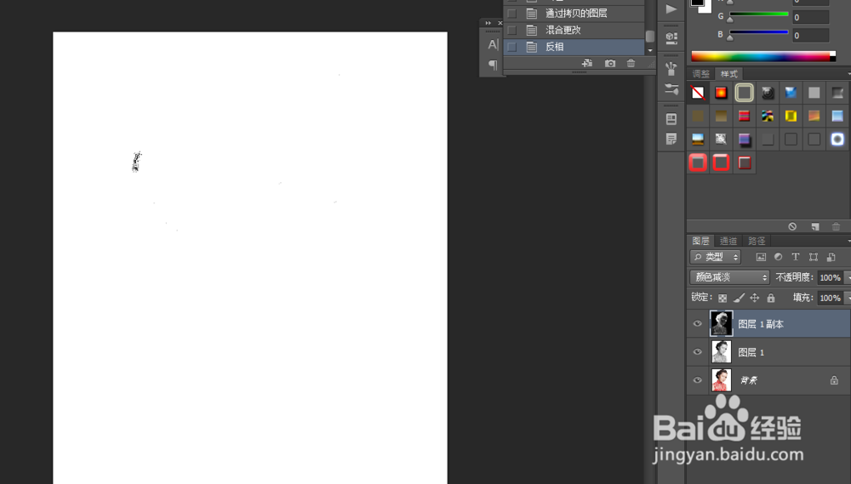Open the Properties panel icon
851x484 pixels.
671,119
